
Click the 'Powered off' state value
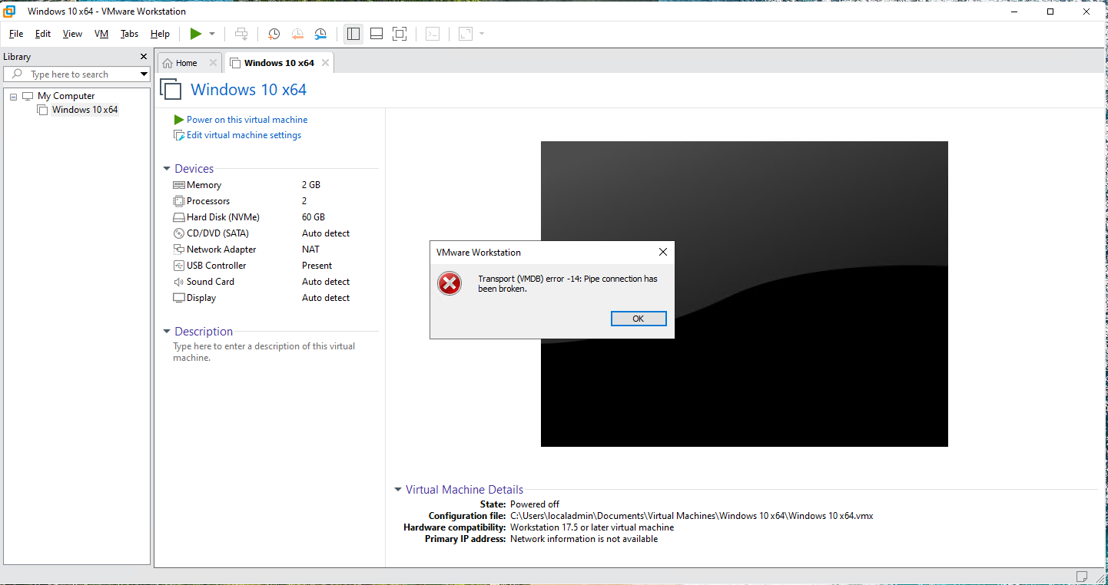[x=535, y=504]
